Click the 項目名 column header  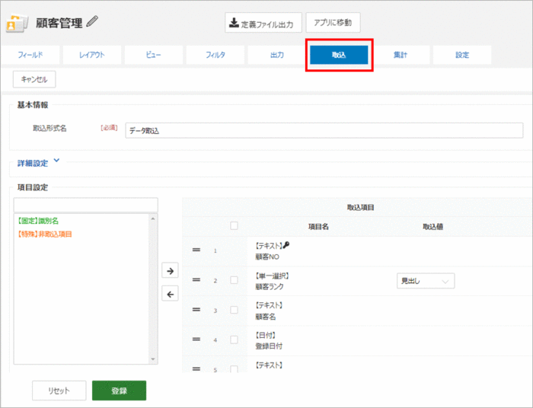click(318, 227)
